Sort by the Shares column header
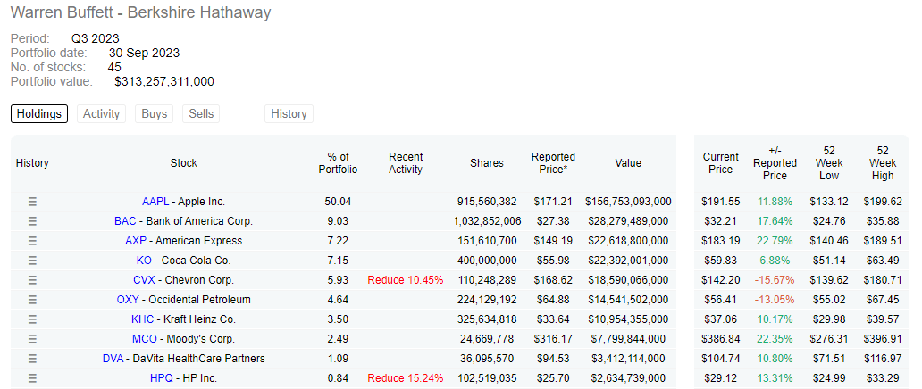This screenshot has width=922, height=389. [x=487, y=163]
